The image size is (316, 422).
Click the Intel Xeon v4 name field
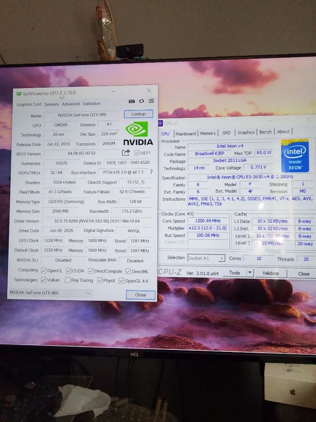point(230,146)
